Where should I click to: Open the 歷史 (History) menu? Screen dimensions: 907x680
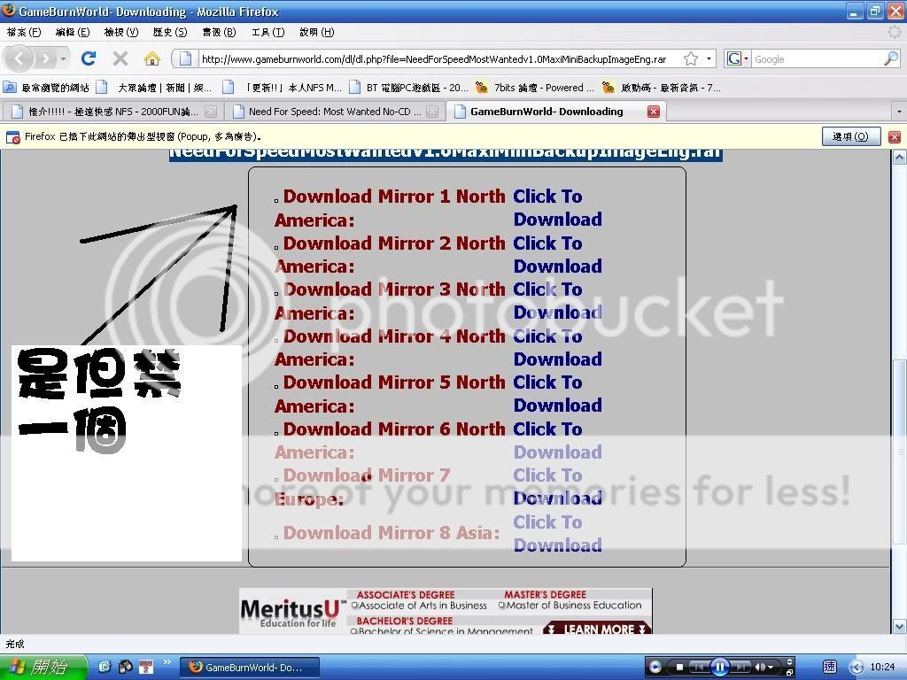(x=169, y=32)
